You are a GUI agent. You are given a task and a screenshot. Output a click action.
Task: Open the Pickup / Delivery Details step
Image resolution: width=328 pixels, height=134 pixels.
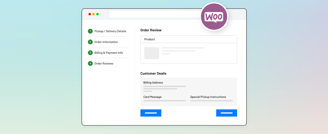tap(110, 31)
